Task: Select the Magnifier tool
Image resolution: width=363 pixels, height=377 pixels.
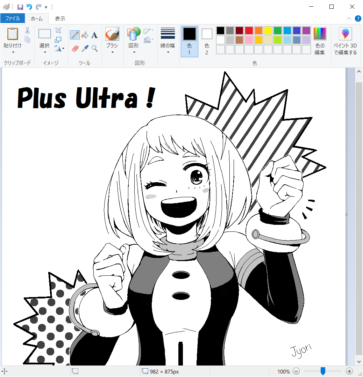Action: point(94,49)
